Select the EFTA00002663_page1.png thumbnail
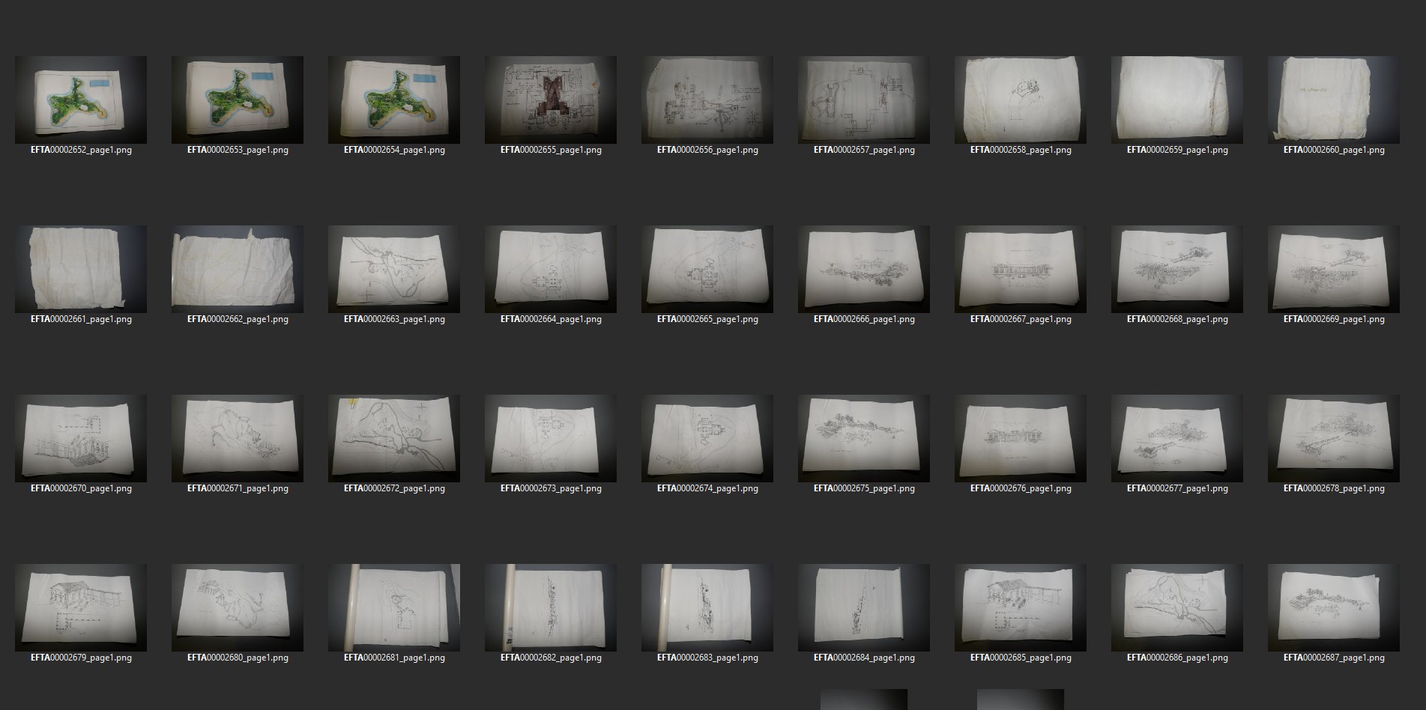This screenshot has height=710, width=1426. coord(394,269)
